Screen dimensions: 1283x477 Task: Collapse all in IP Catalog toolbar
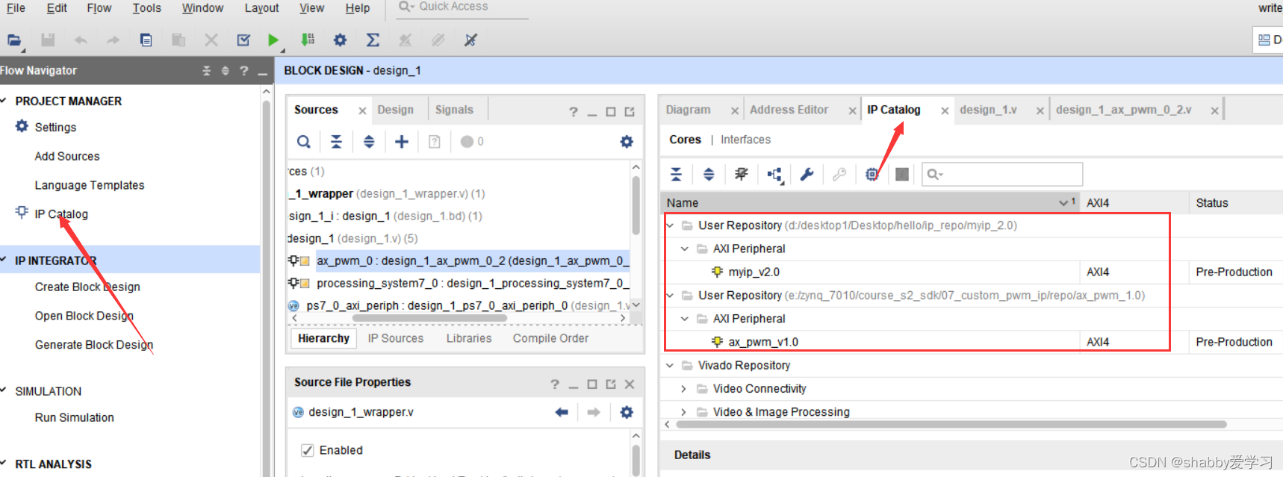(676, 175)
